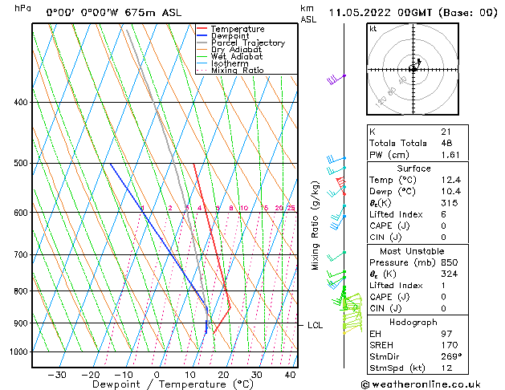The image size is (505, 390).
Task: Click the purple wind barb near the top
Action: pyautogui.click(x=335, y=79)
